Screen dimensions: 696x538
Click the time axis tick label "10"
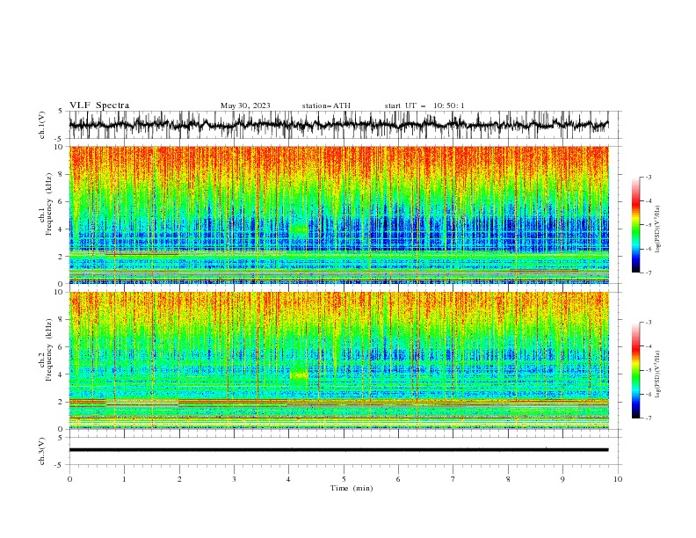click(x=618, y=479)
